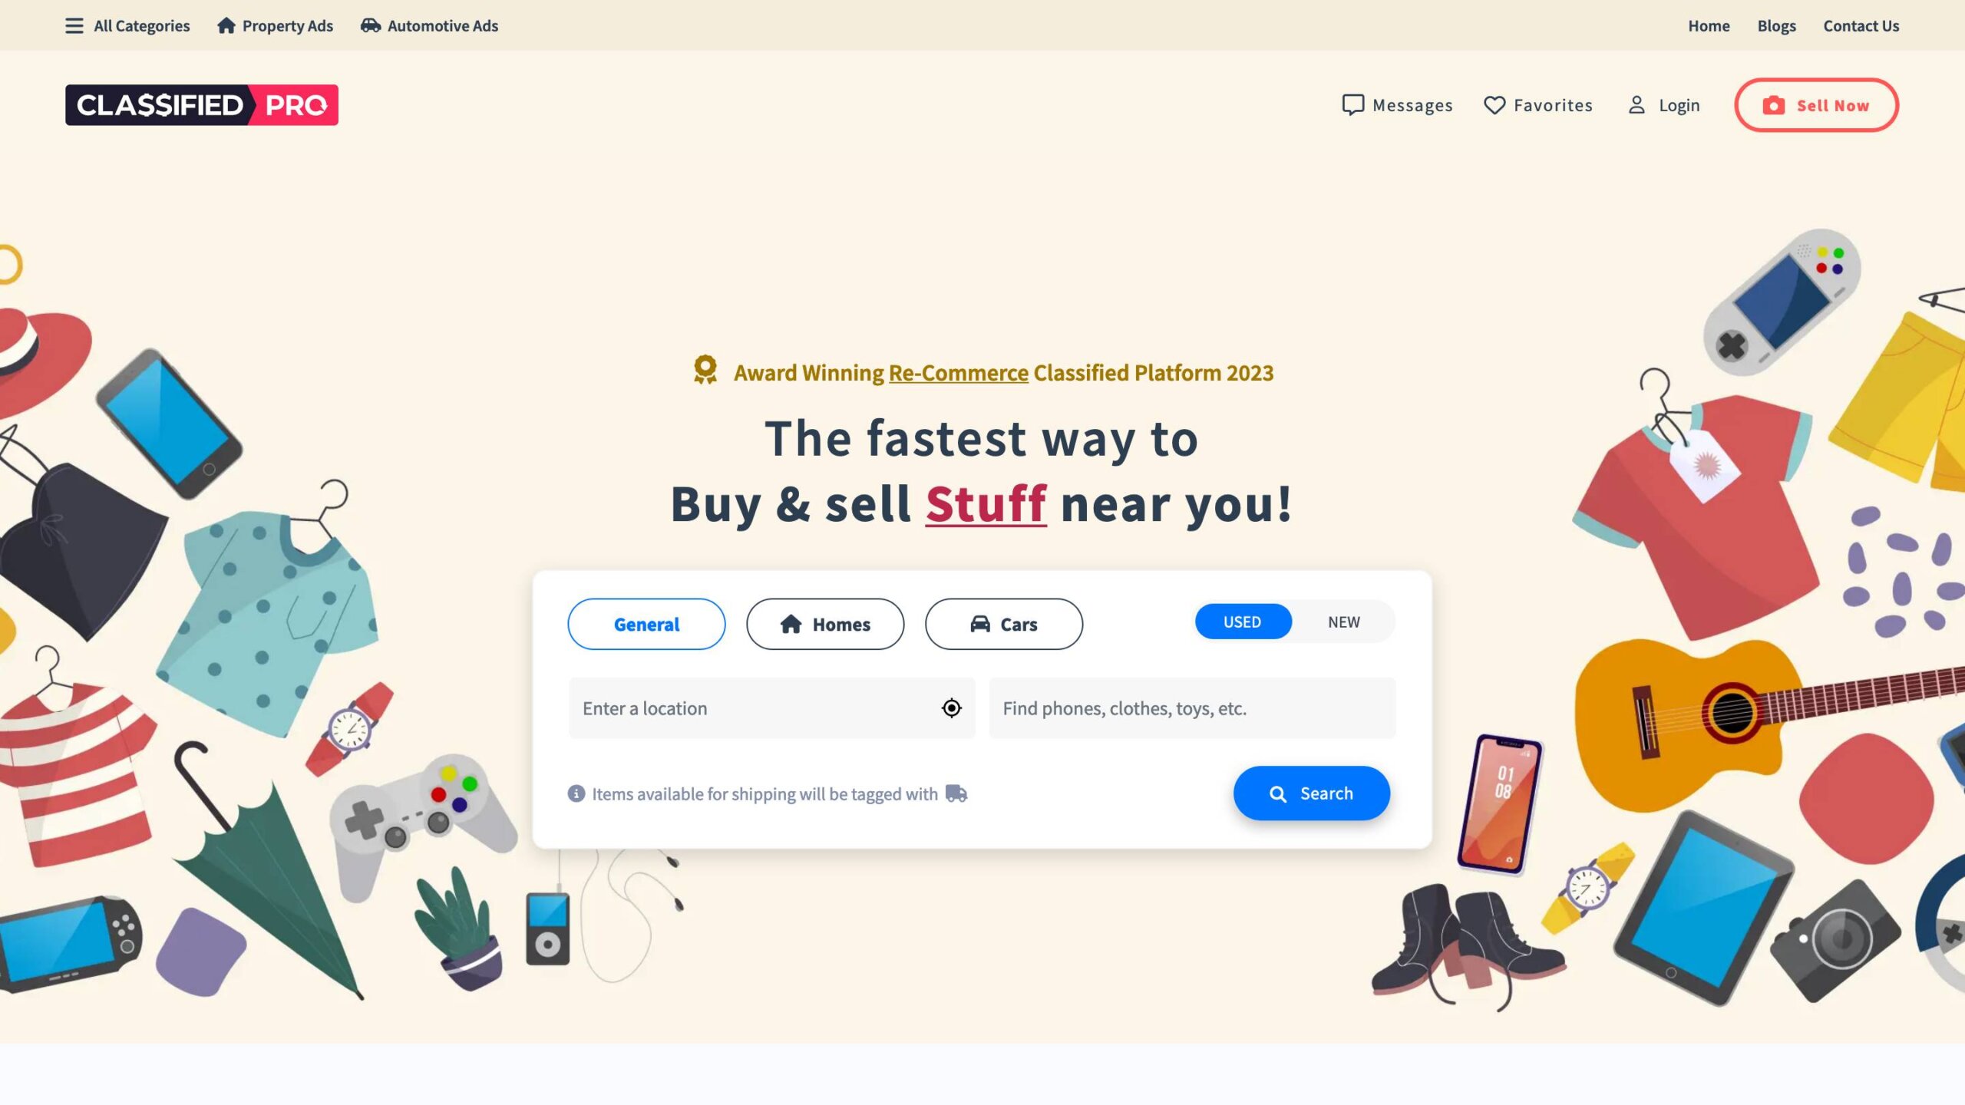Click the Sell Now button
1965x1105 pixels.
click(x=1816, y=105)
